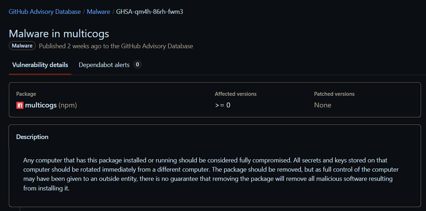
Task: Click the Dependabot alerts zero counter badge
Action: pyautogui.click(x=137, y=65)
